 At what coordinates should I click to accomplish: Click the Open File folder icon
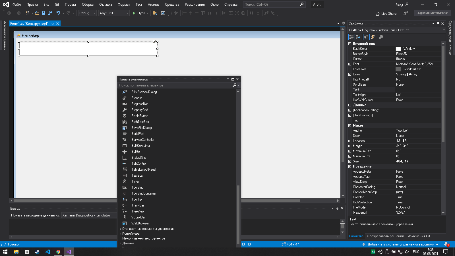tap(37, 13)
